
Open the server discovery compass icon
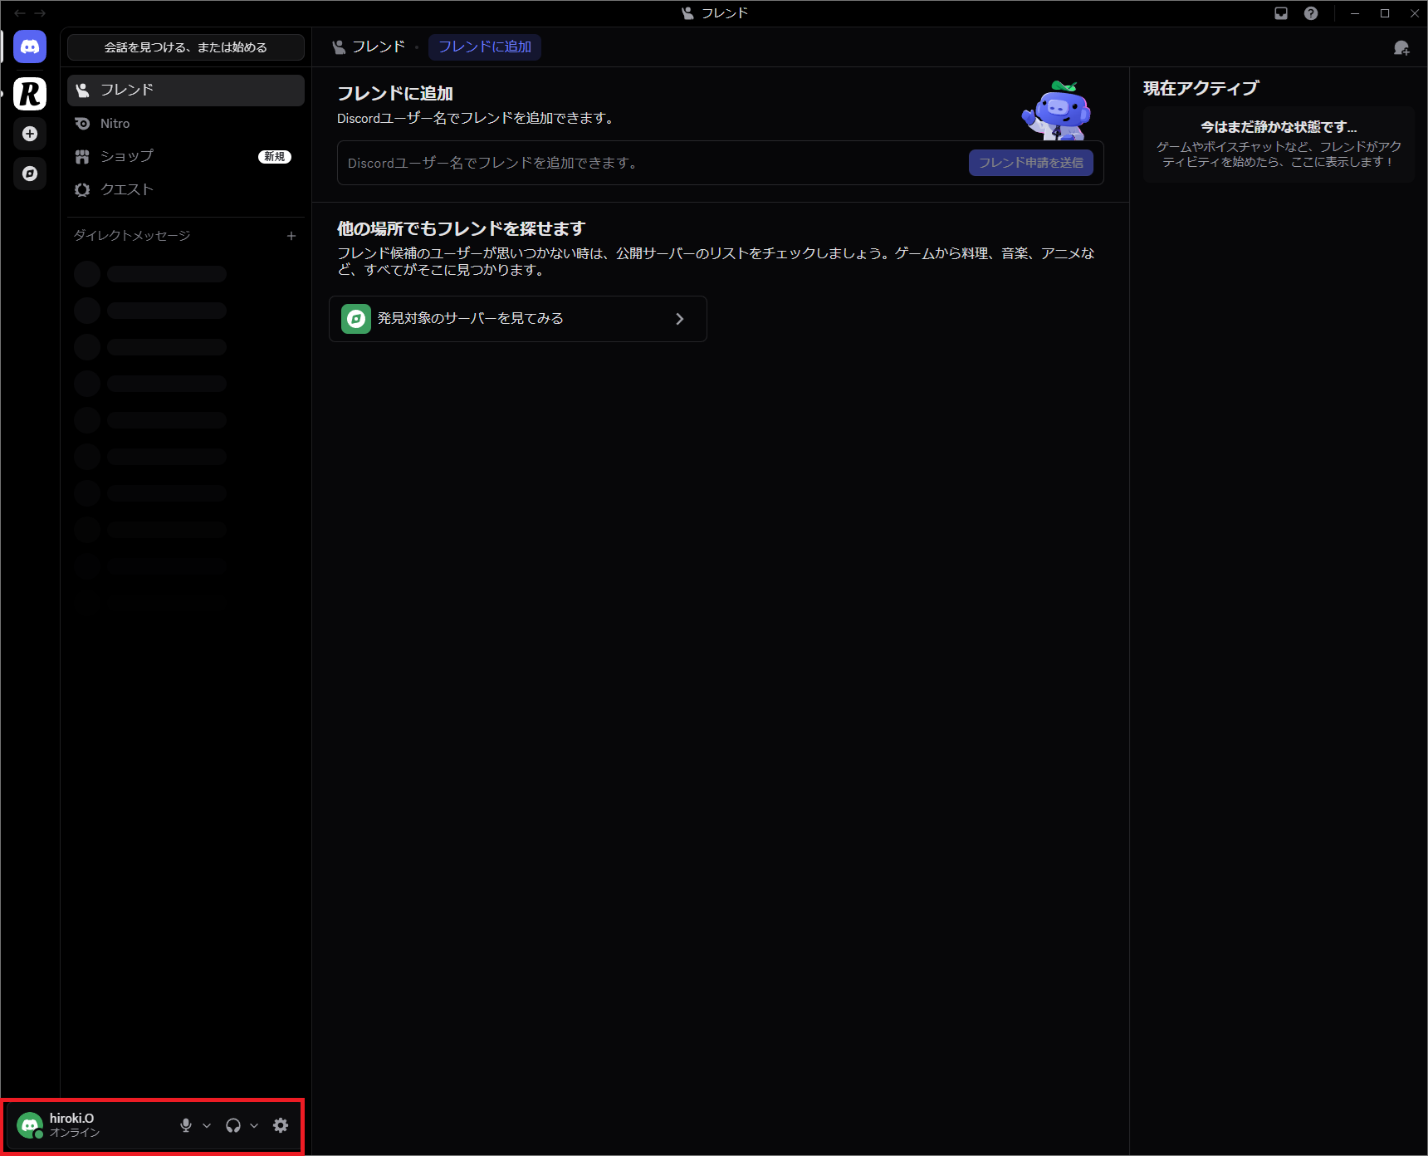coord(30,174)
